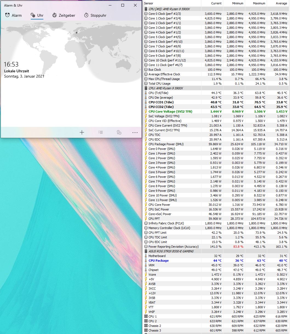Image resolution: width=290 pixels, height=334 pixels.
Task: Open the three-dot more menu
Action: pos(135,132)
